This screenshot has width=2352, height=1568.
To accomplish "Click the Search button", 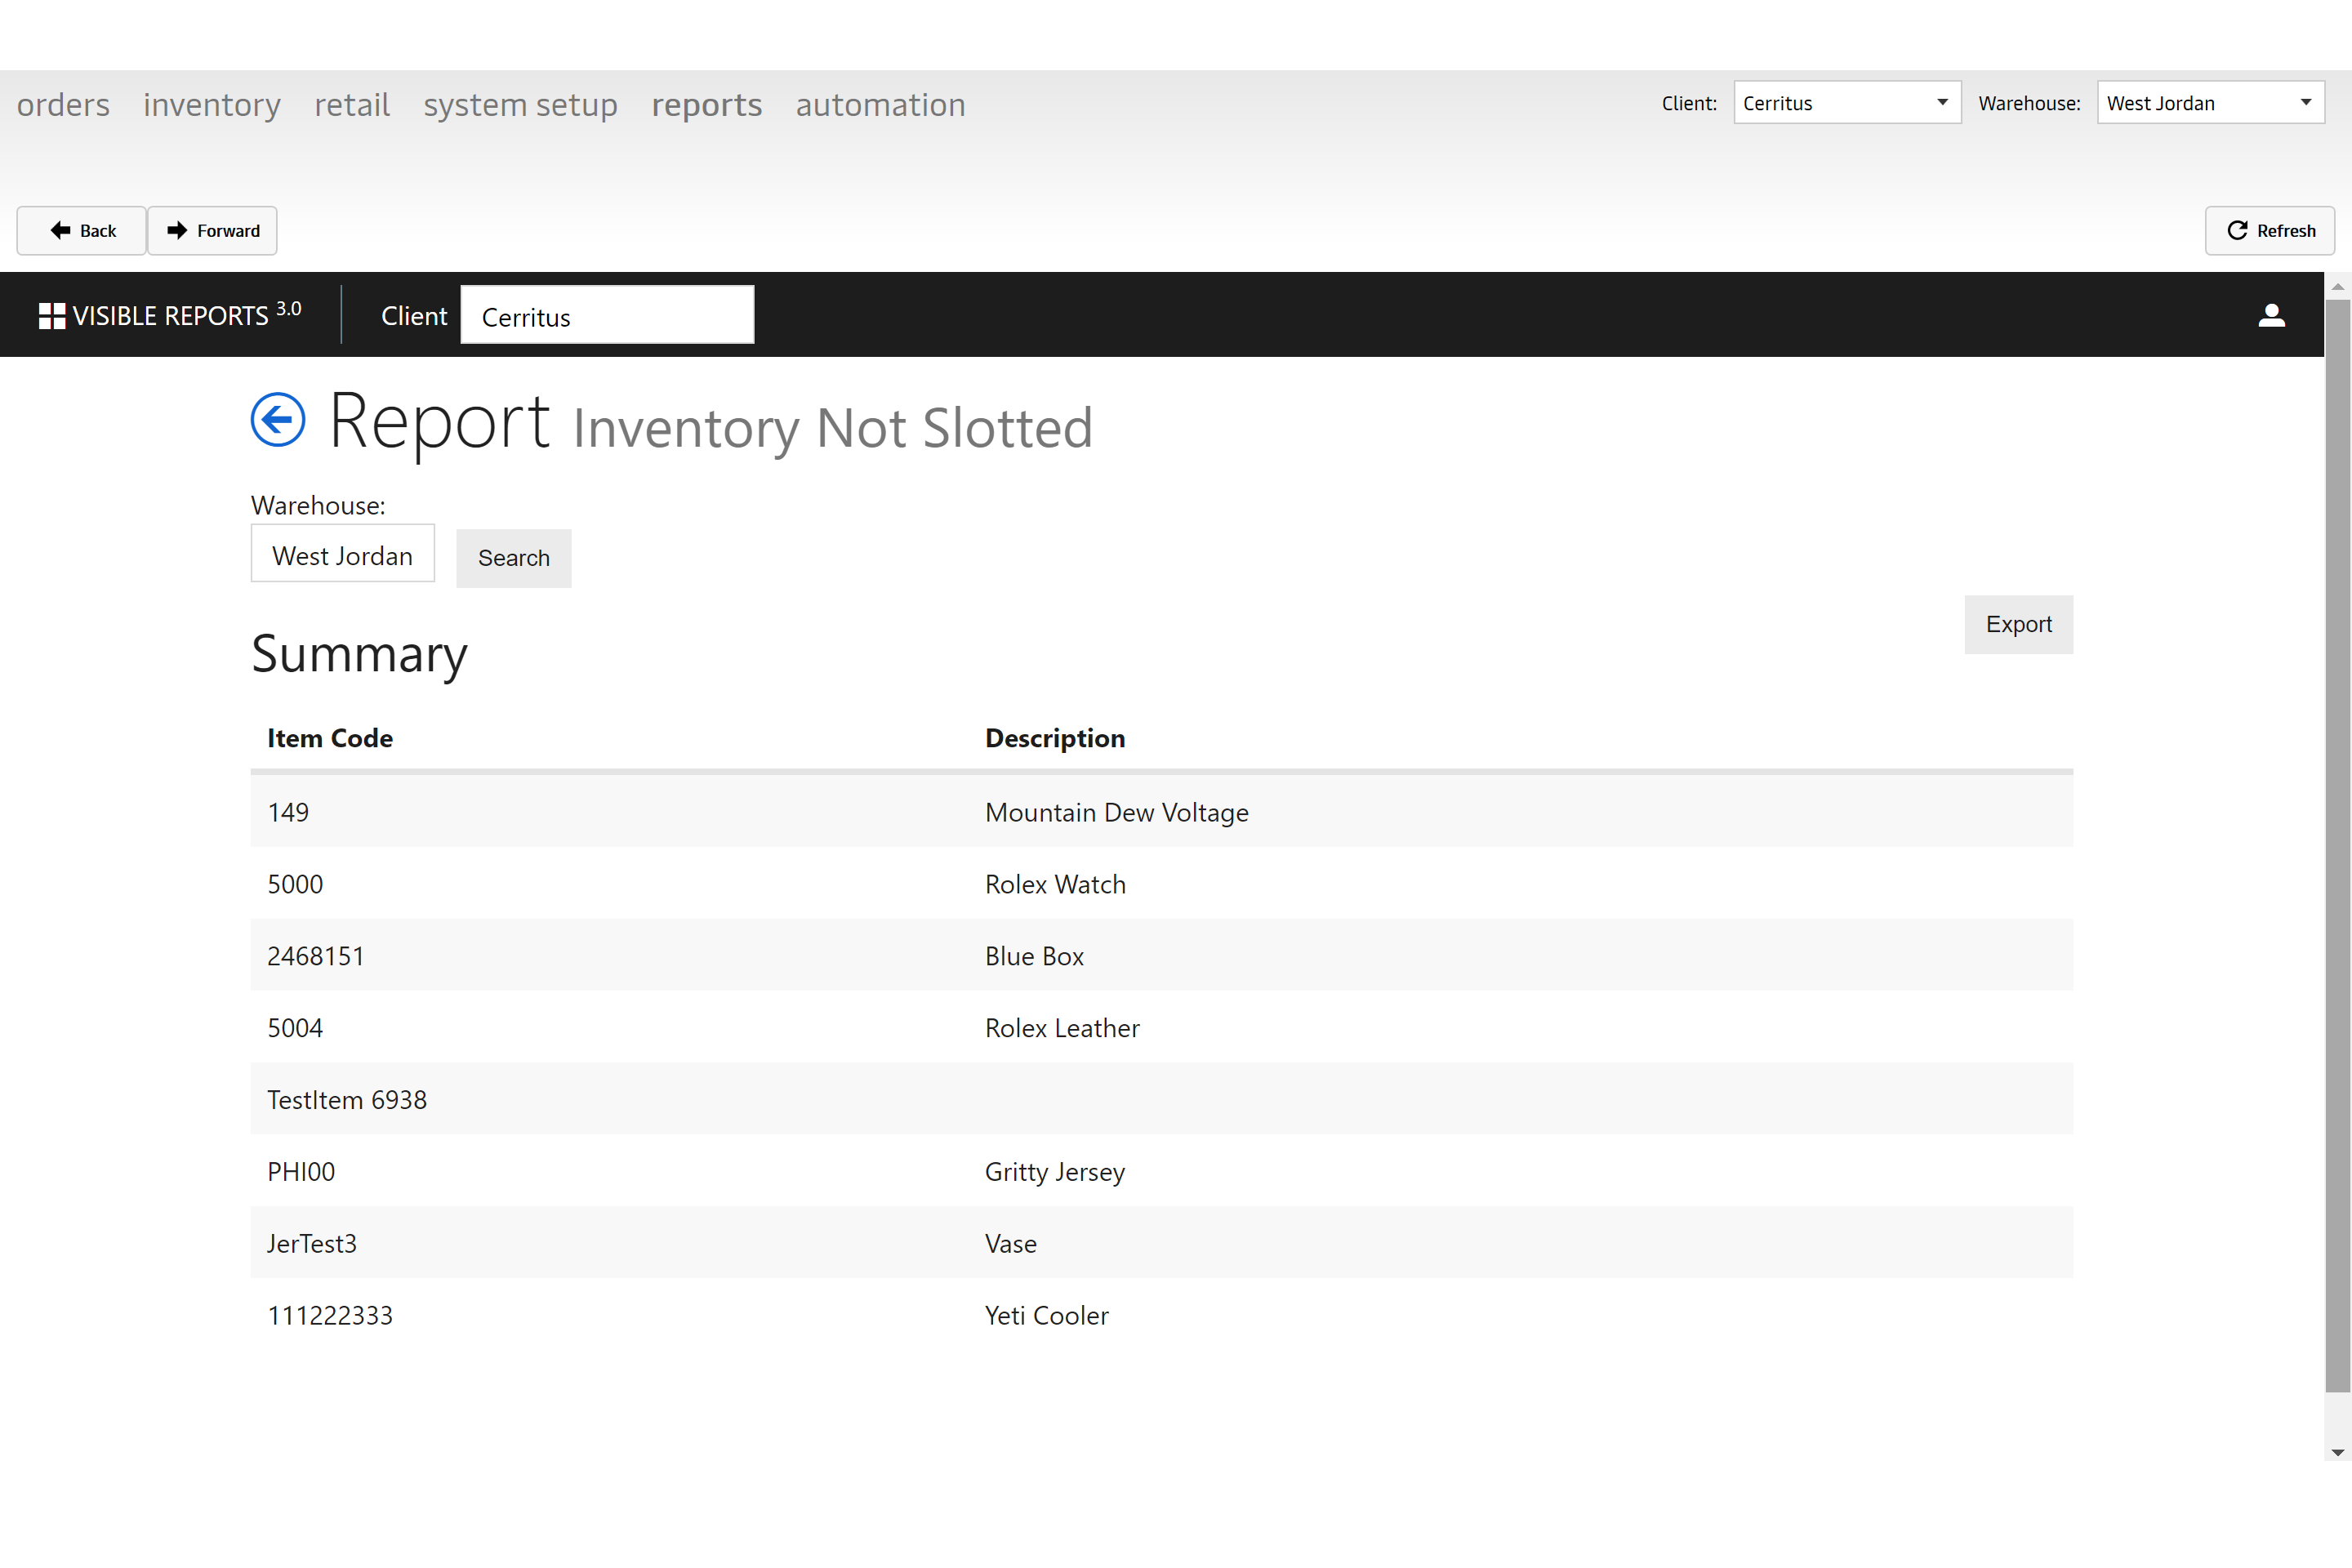I will (x=514, y=558).
